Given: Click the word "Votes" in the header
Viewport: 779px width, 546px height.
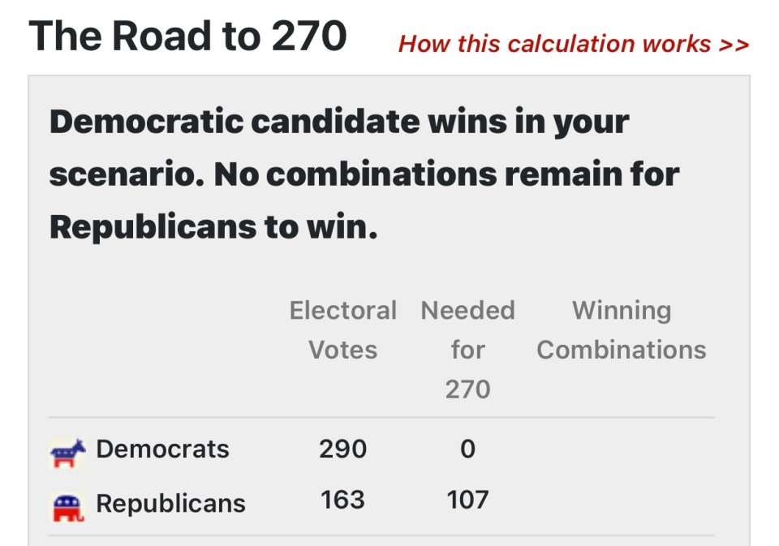Looking at the screenshot, I should point(342,350).
